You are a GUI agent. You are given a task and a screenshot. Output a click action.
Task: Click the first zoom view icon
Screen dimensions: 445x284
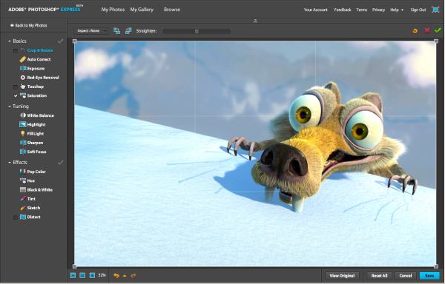pyautogui.click(x=73, y=275)
